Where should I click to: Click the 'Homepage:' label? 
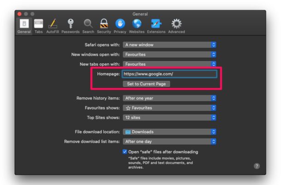pos(108,74)
